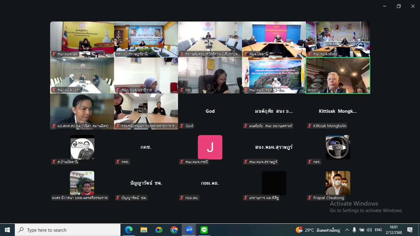Open the LINE app from taskbar
Image resolution: width=420 pixels, height=236 pixels.
[x=204, y=230]
